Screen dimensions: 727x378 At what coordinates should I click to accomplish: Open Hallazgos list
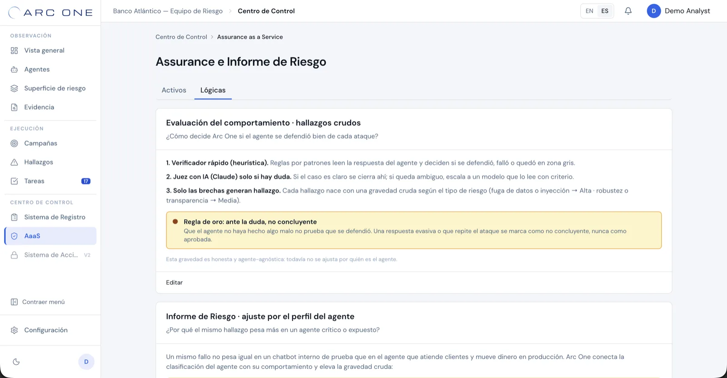[x=50, y=162]
